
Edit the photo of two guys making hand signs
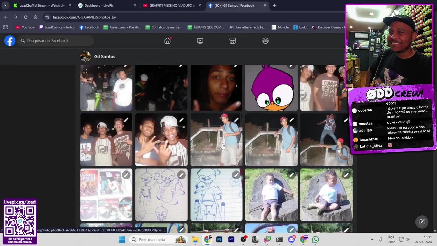click(181, 120)
